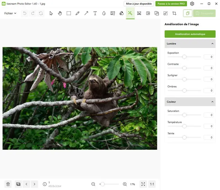Select the pointer selection tool
This screenshot has height=190, width=220.
(x=51, y=13)
